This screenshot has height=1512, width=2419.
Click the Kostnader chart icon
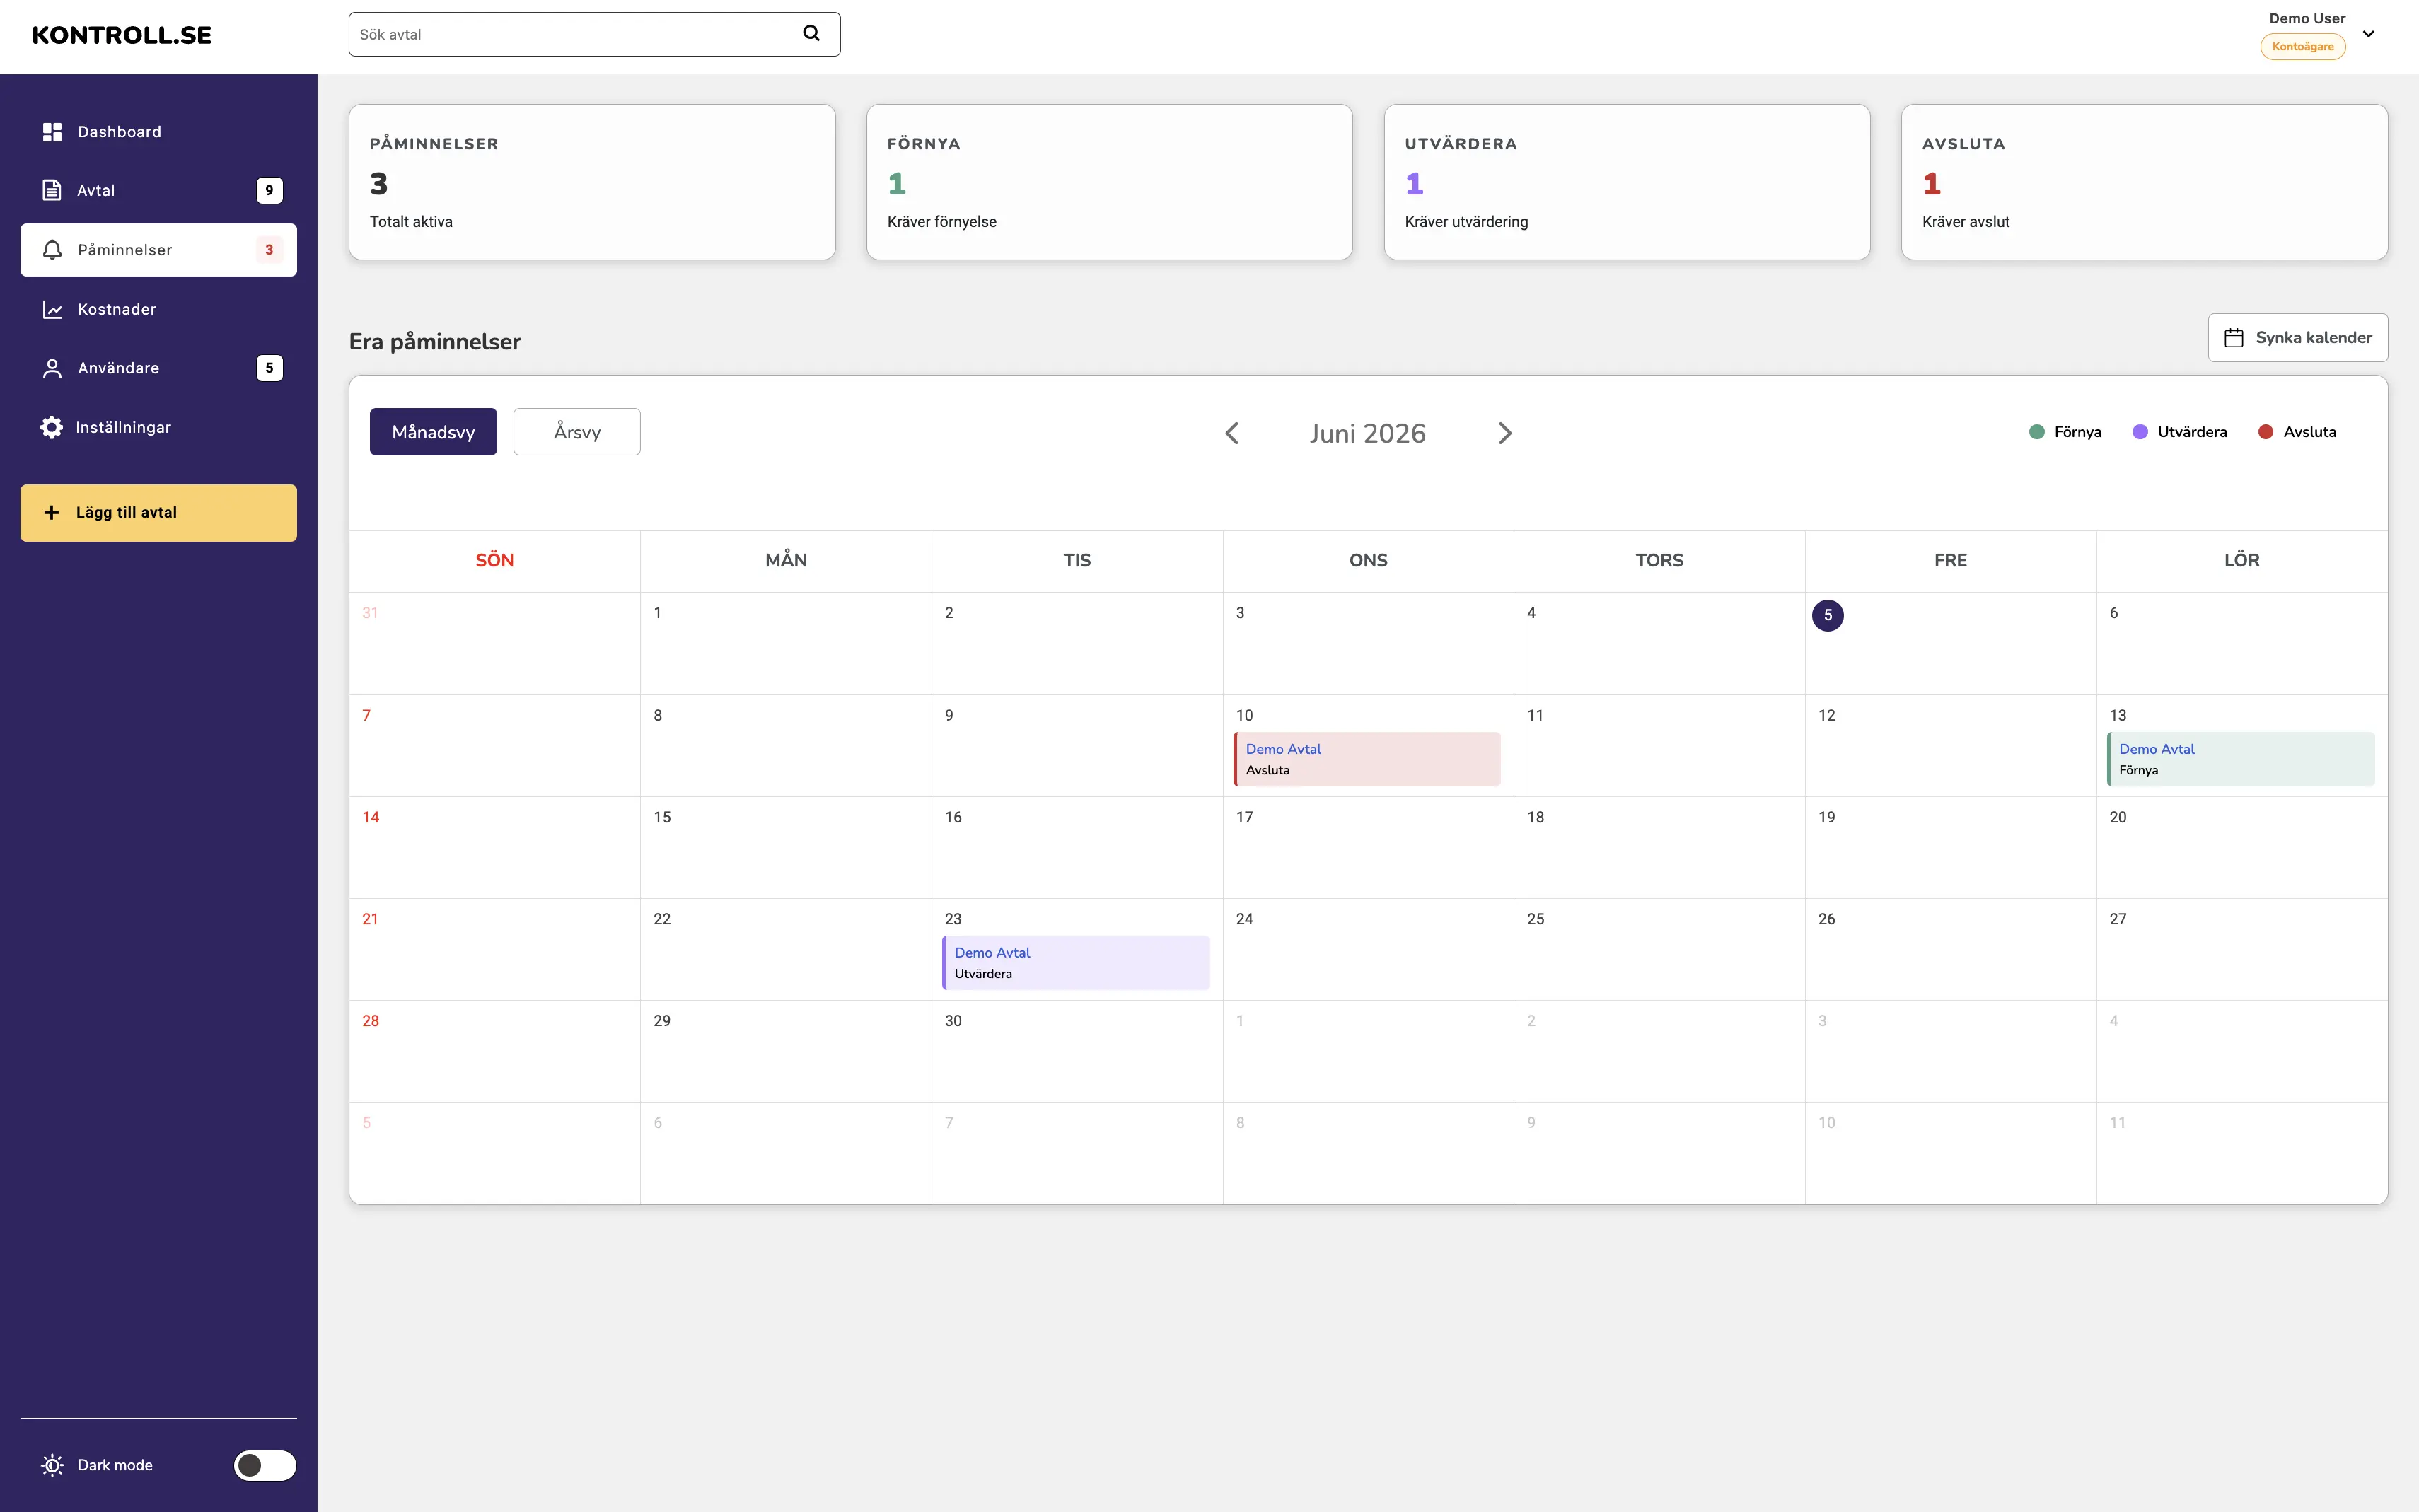pos(52,310)
